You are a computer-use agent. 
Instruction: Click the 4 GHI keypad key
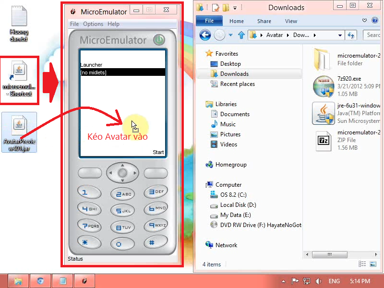pos(89,209)
